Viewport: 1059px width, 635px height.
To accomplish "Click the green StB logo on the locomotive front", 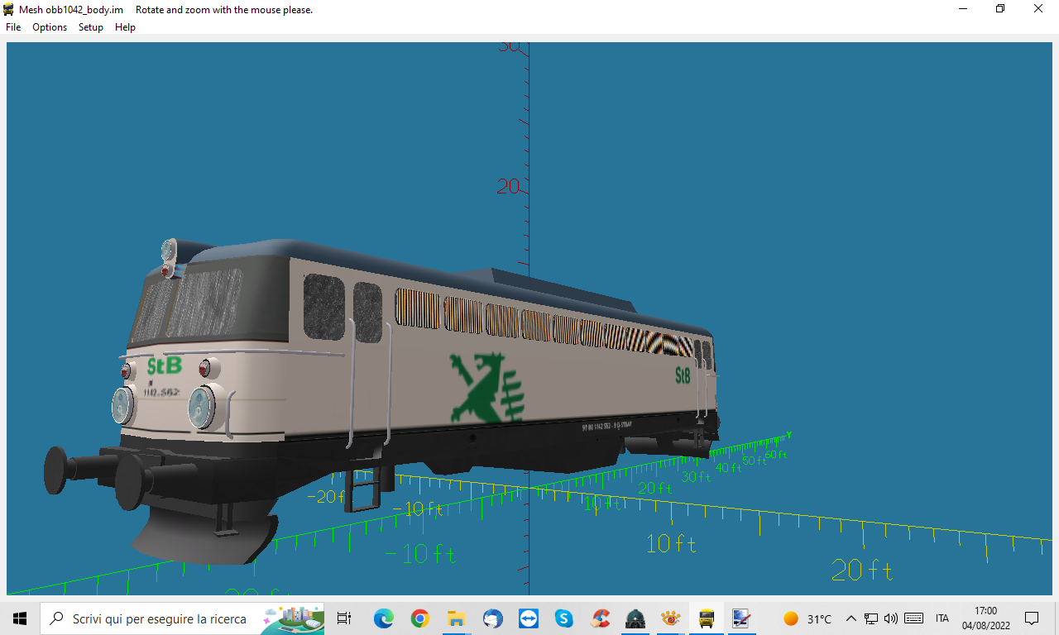I will 165,365.
